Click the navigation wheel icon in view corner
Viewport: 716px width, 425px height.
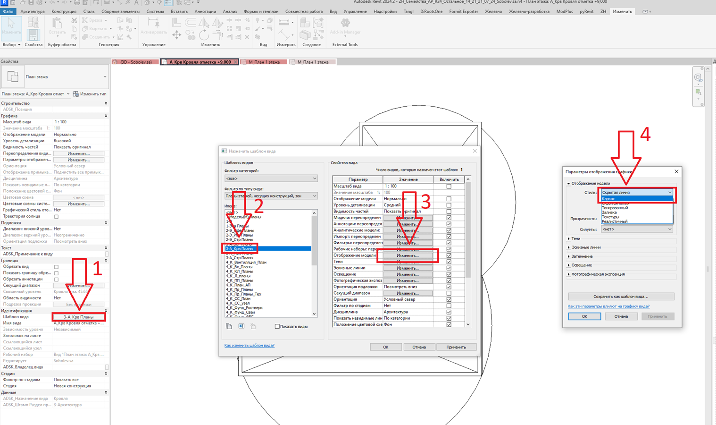coord(698,77)
